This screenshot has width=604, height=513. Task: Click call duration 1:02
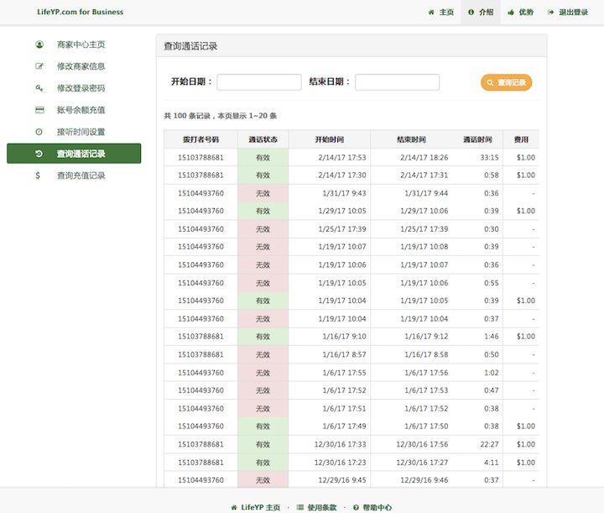tap(492, 373)
